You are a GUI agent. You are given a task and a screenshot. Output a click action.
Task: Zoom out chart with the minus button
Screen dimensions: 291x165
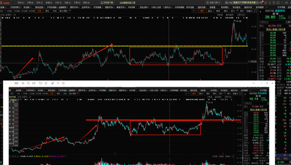point(197,11)
